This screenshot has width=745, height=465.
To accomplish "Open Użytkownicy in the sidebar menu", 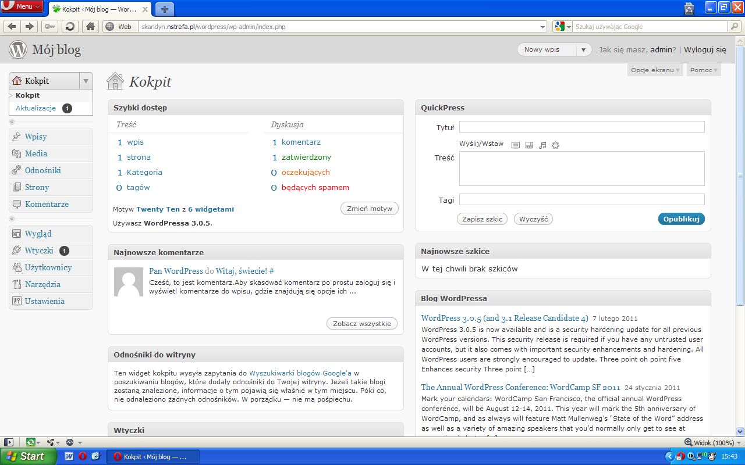I will (x=48, y=267).
